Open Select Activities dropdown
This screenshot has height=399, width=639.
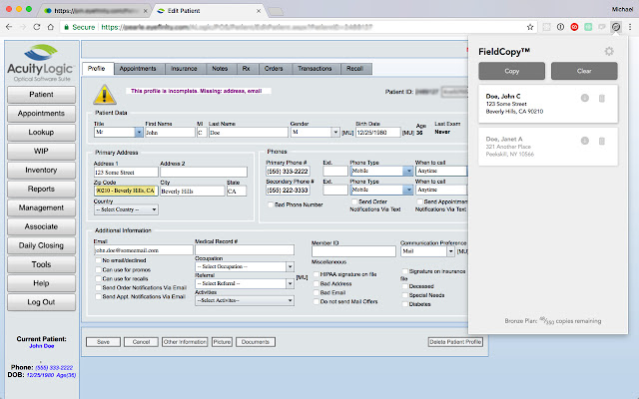click(x=245, y=300)
